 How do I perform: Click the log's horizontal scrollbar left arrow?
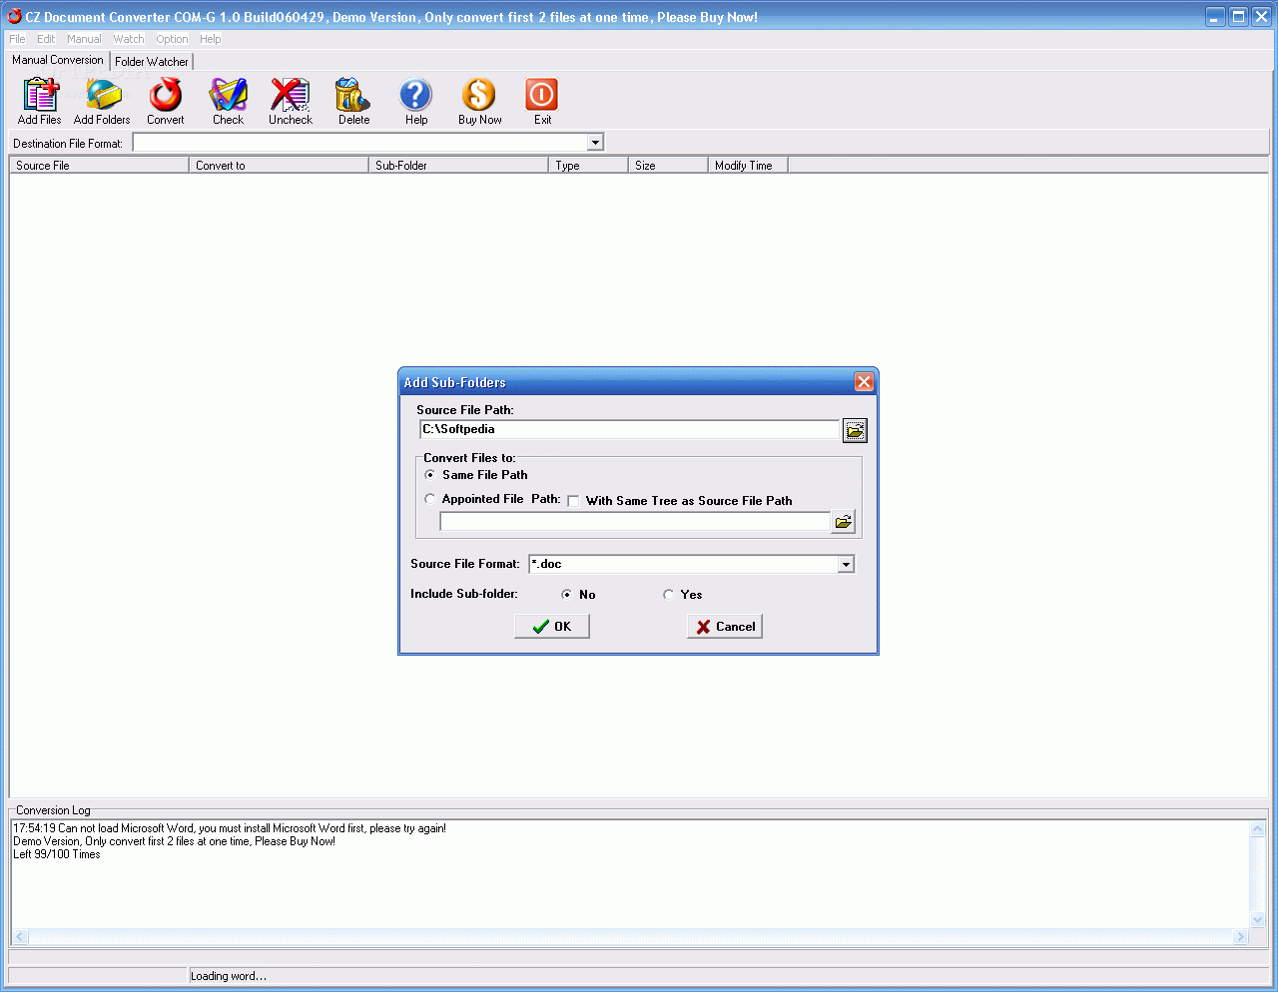(x=20, y=936)
